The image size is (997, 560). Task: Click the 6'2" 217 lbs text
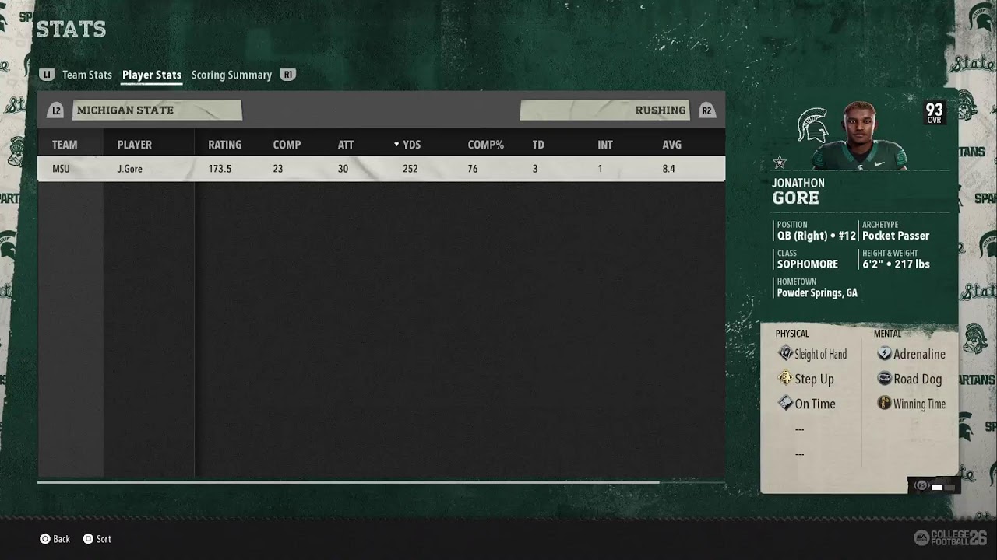pos(896,264)
